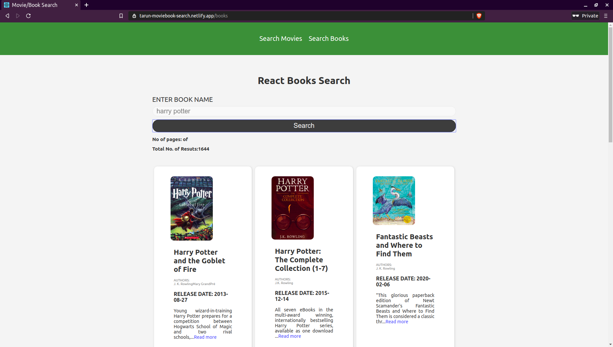The height and width of the screenshot is (347, 613).
Task: Click title Harry Potter and the Goblet of Fire
Action: (199, 261)
